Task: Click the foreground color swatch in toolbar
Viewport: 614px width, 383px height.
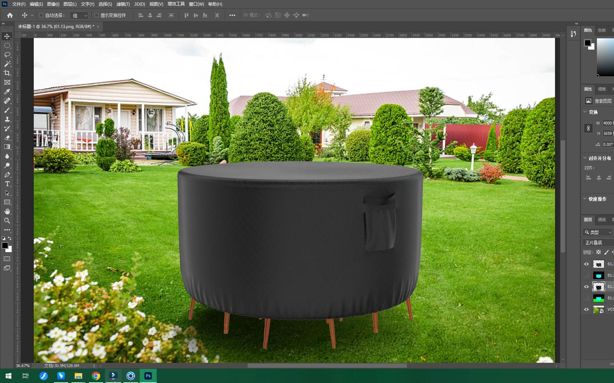Action: (5, 245)
